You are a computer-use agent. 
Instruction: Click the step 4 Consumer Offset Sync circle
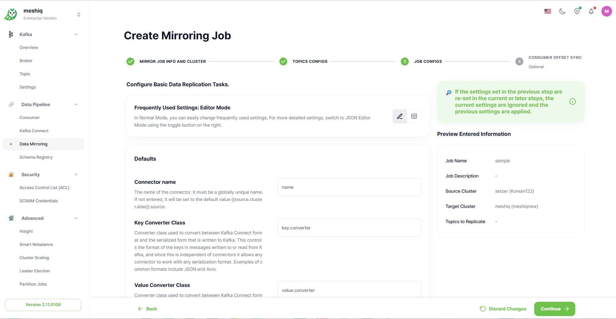[519, 61]
